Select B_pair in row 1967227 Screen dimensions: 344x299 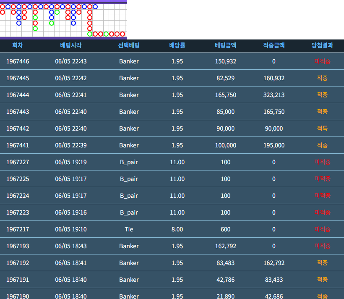click(x=129, y=163)
